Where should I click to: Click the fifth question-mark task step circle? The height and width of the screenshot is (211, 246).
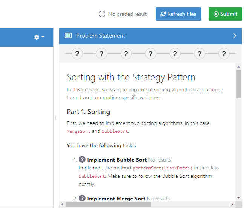tap(175, 54)
